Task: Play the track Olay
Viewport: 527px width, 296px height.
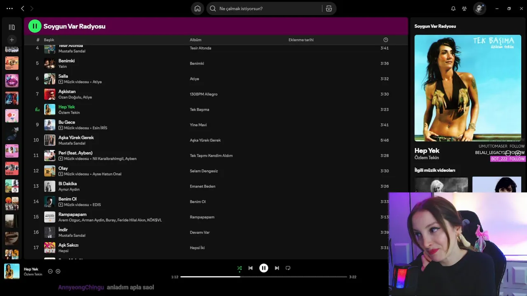Action: 63,169
